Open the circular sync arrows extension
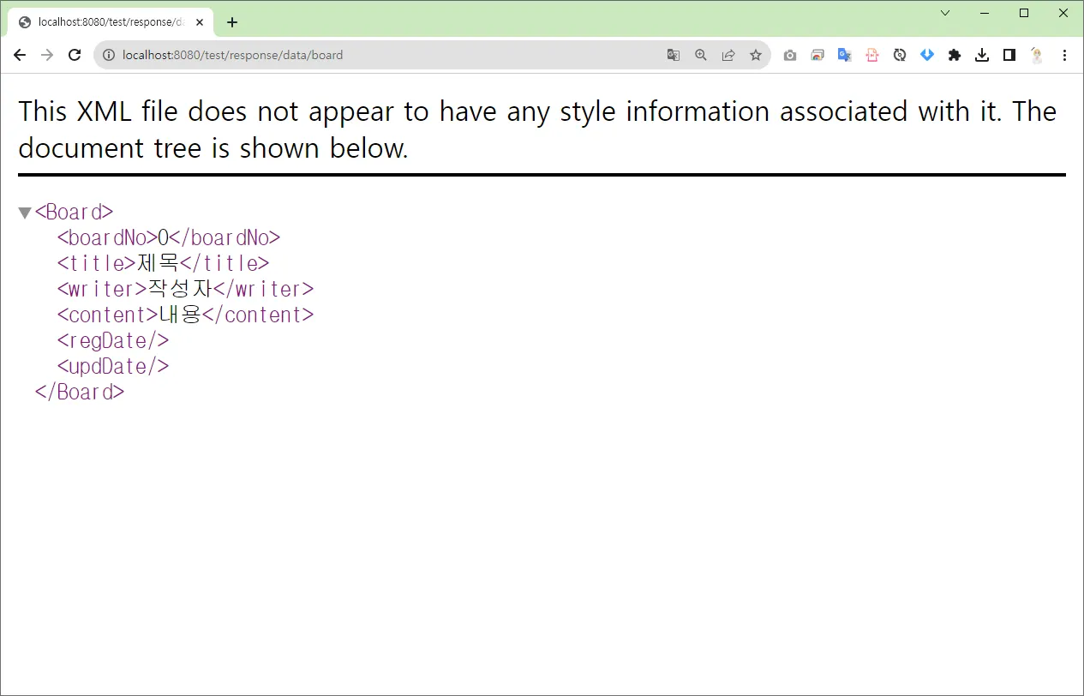Screen dimensions: 1084x696 click(900, 55)
